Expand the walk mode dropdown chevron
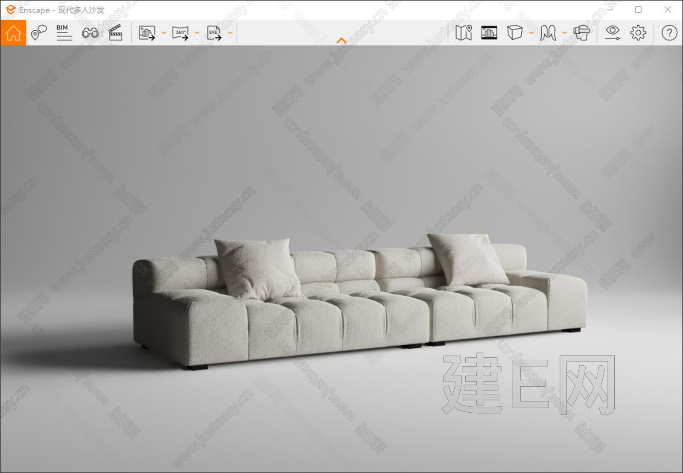Viewport: 683px width, 473px height. coord(563,32)
